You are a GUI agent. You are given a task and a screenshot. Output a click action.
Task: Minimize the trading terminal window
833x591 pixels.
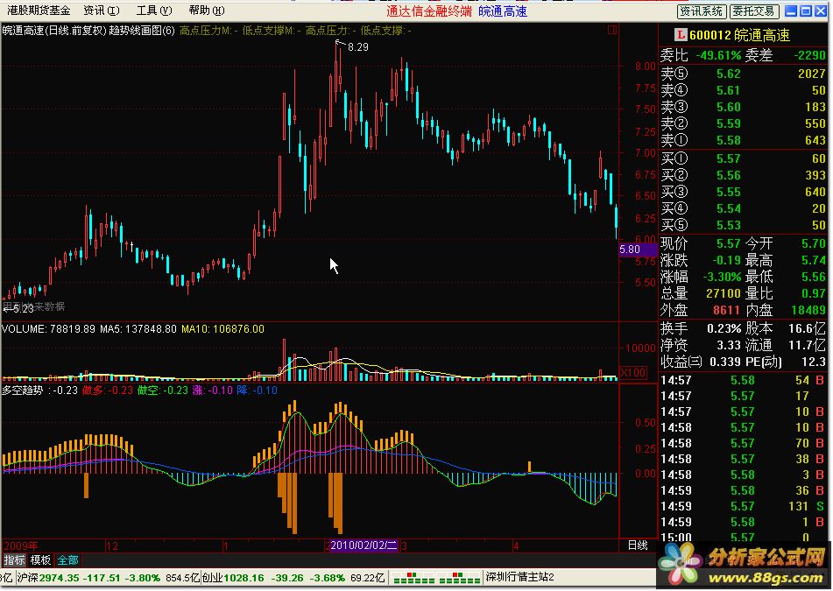pyautogui.click(x=792, y=11)
